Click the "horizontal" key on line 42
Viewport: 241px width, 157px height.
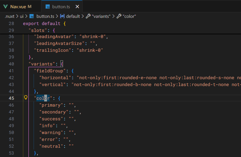point(55,77)
